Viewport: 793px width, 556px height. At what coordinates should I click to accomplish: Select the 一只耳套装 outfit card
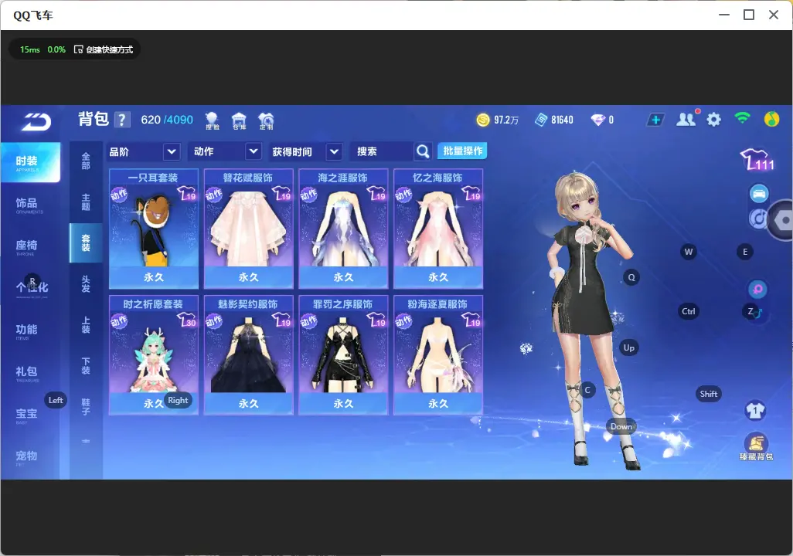[x=154, y=229]
